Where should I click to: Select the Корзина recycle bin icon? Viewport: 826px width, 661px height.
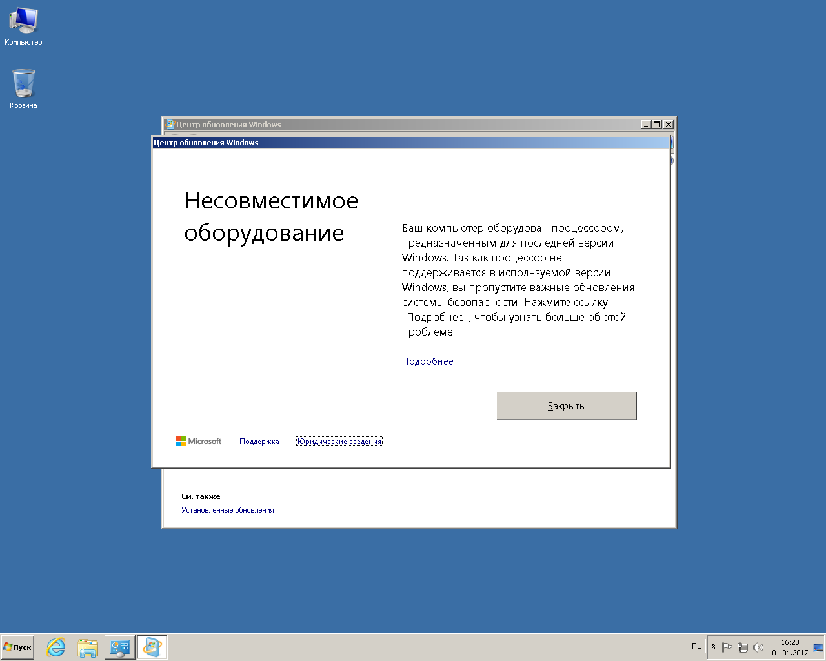click(23, 88)
